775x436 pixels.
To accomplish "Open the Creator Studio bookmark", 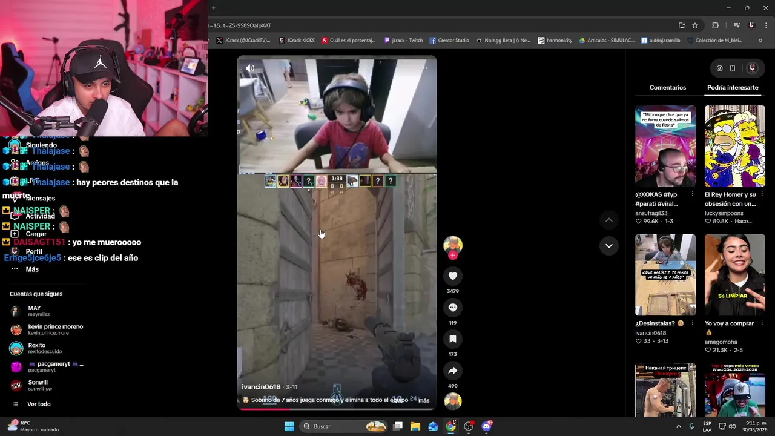I will (449, 41).
